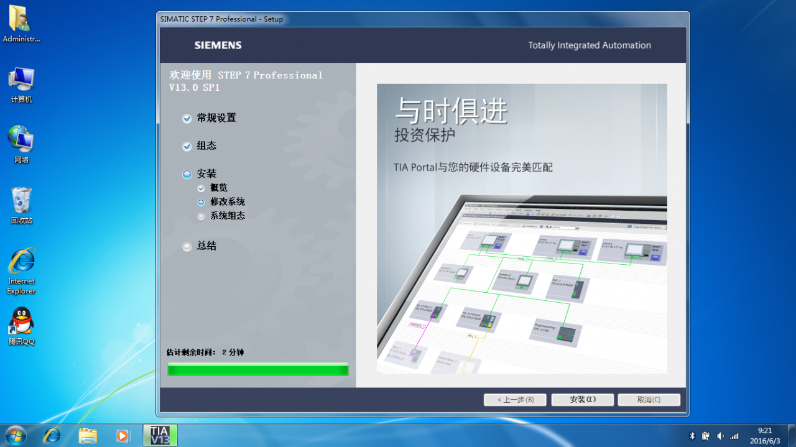Image resolution: width=796 pixels, height=447 pixels.
Task: Open the Windows Start menu
Action: pyautogui.click(x=16, y=435)
